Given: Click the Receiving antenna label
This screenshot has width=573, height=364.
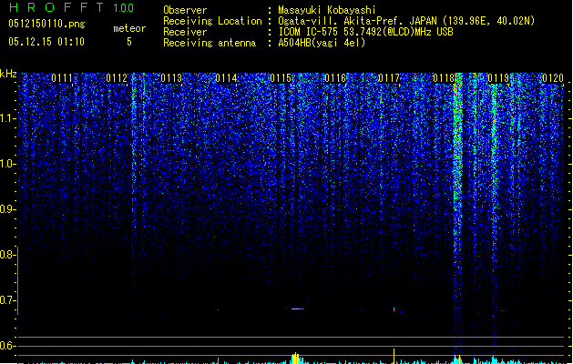Looking at the screenshot, I should (210, 43).
